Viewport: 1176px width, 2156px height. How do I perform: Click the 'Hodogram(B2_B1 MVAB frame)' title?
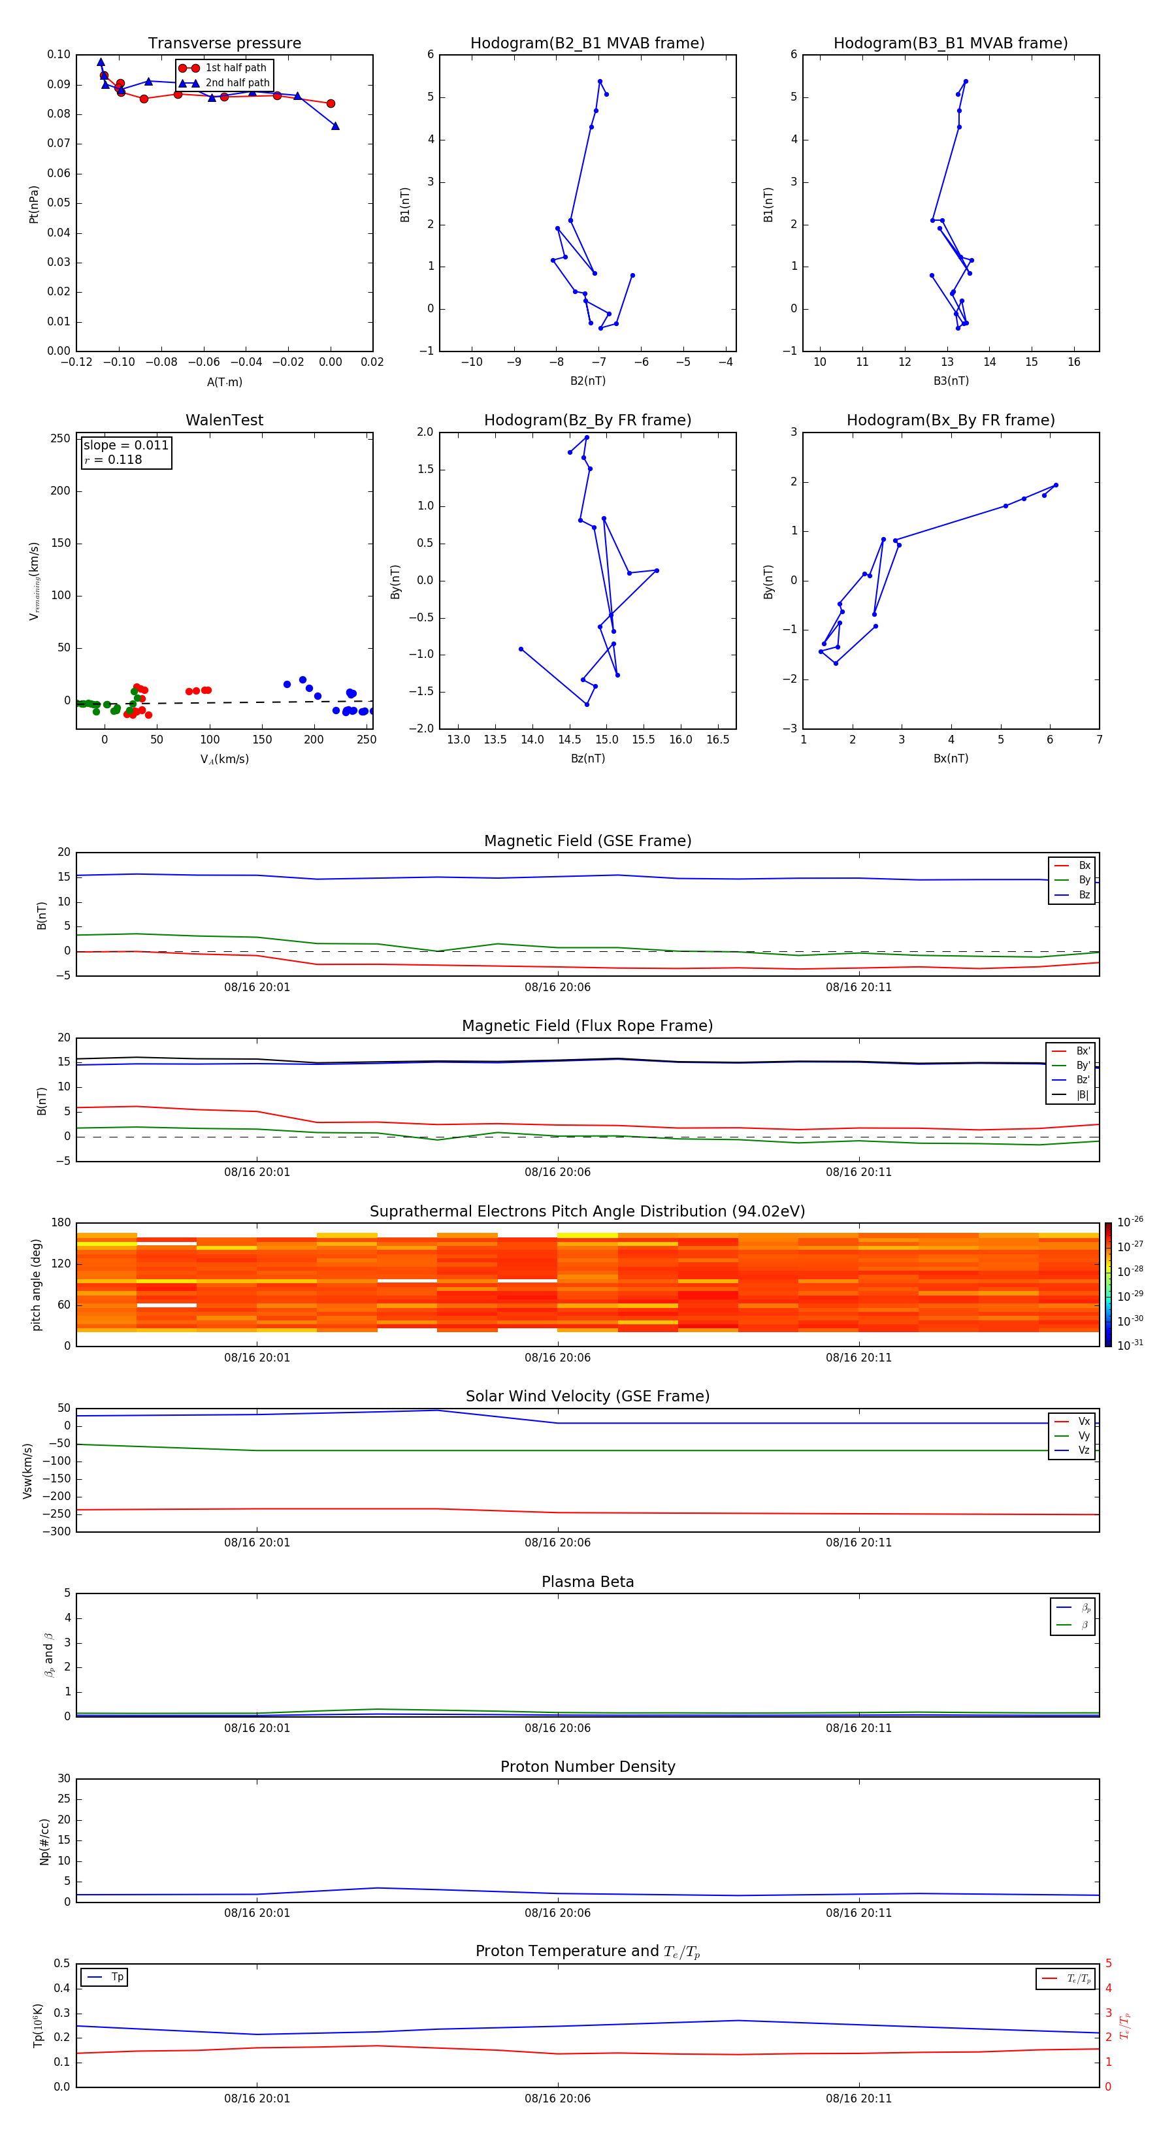click(587, 44)
